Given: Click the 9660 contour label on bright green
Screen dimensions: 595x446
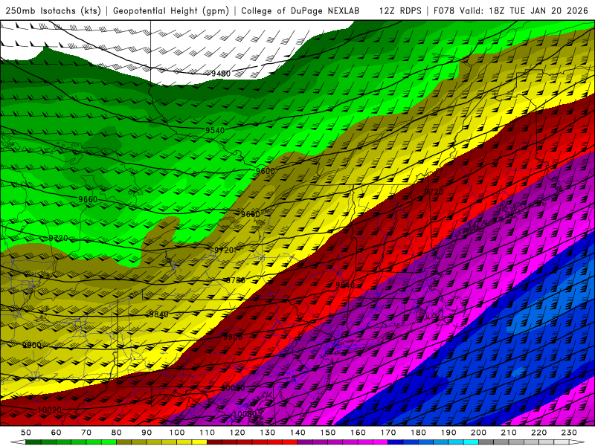Looking at the screenshot, I should (x=88, y=199).
